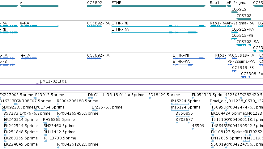Select the e-PA coding feature
263x149 pixels.
click(29, 58)
